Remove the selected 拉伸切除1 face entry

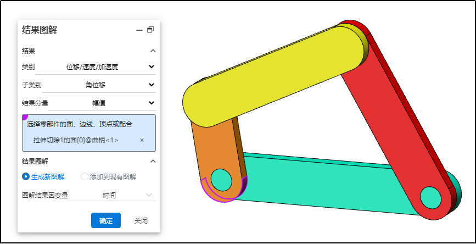142,140
